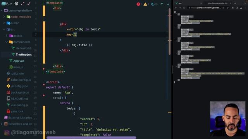248x139 pixels.
Task: Open browser extensions icon
Action: pyautogui.click(x=232, y=8)
